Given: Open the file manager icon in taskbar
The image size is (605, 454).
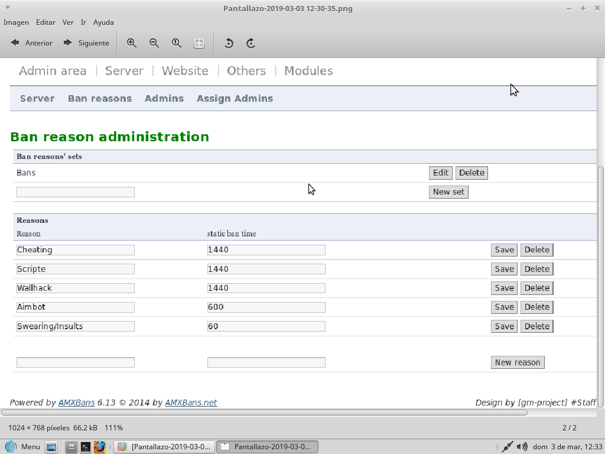Looking at the screenshot, I should point(71,447).
